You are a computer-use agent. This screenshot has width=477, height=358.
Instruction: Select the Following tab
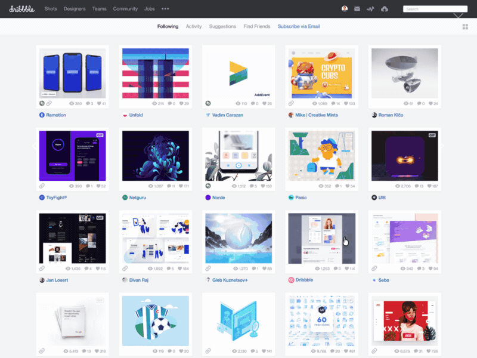[168, 26]
